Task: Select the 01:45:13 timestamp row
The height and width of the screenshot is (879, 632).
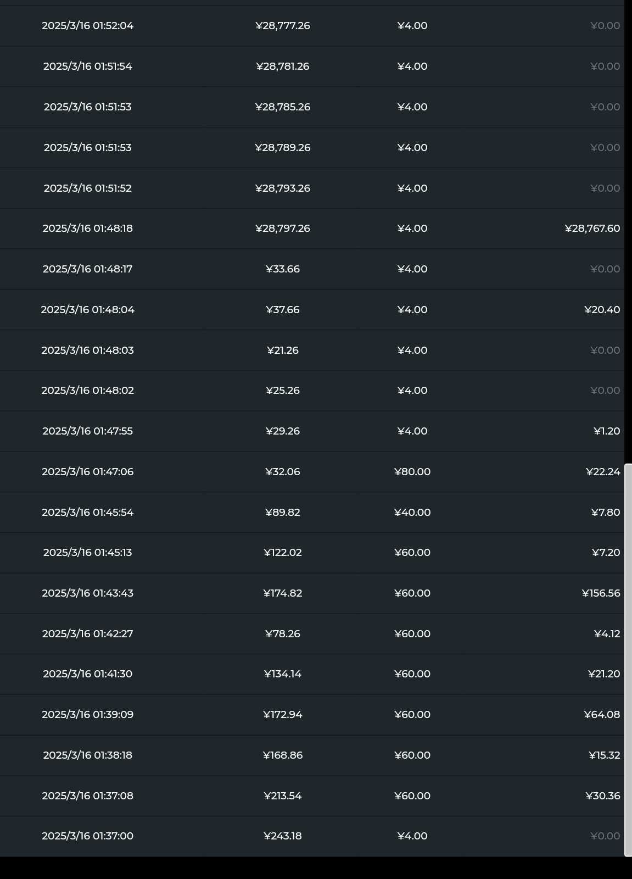Action: (88, 553)
